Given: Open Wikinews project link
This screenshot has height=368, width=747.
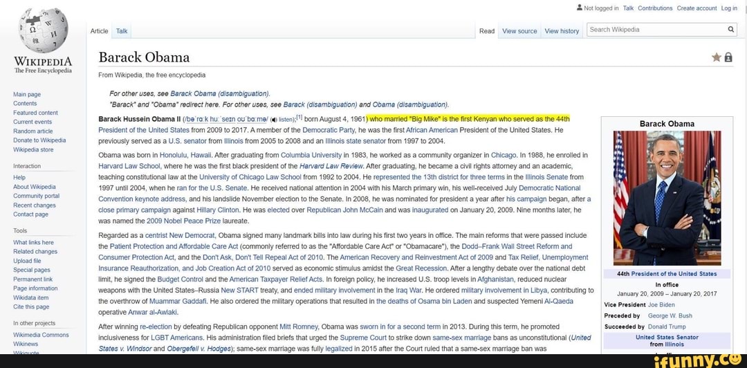Looking at the screenshot, I should [26, 344].
